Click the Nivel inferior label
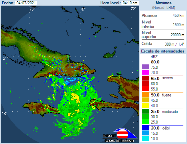Viewport: 187px width, 144px height. tap(148, 24)
